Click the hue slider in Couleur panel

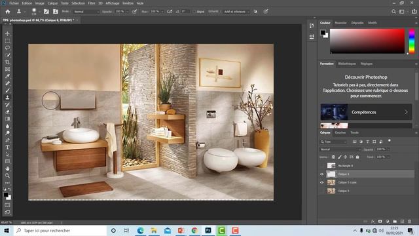click(x=412, y=41)
